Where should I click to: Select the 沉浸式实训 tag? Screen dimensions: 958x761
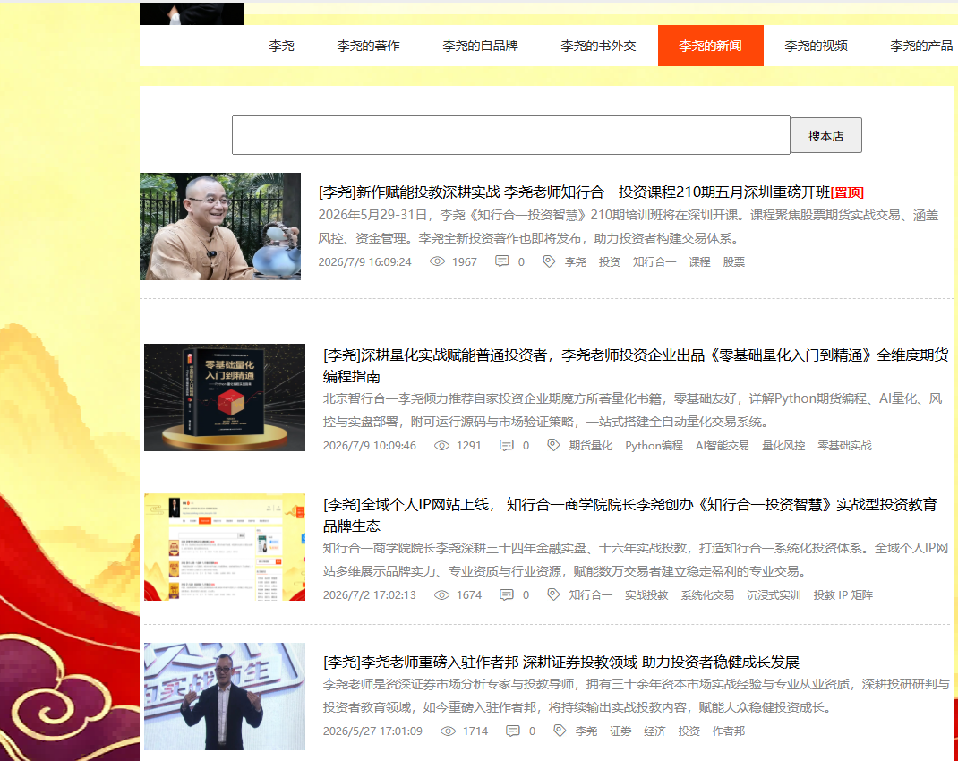tap(774, 594)
